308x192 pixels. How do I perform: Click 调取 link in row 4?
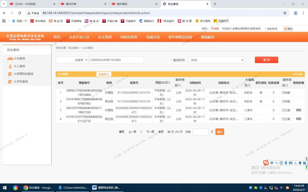pyautogui.click(x=299, y=119)
